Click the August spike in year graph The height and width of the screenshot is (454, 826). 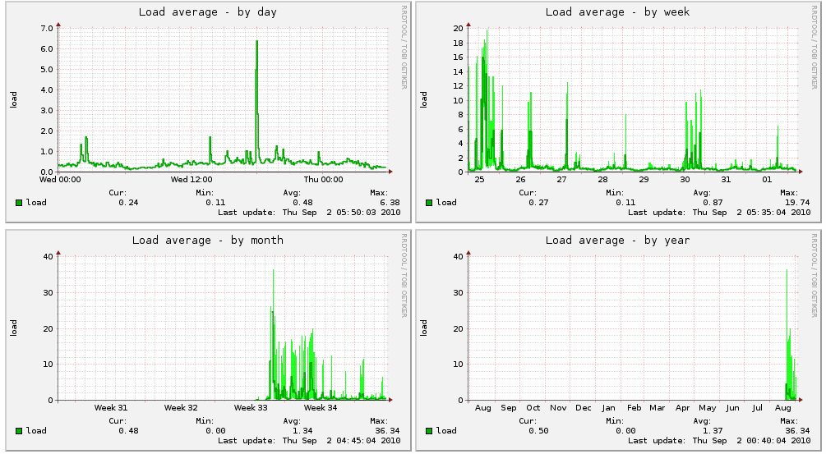tap(790, 337)
